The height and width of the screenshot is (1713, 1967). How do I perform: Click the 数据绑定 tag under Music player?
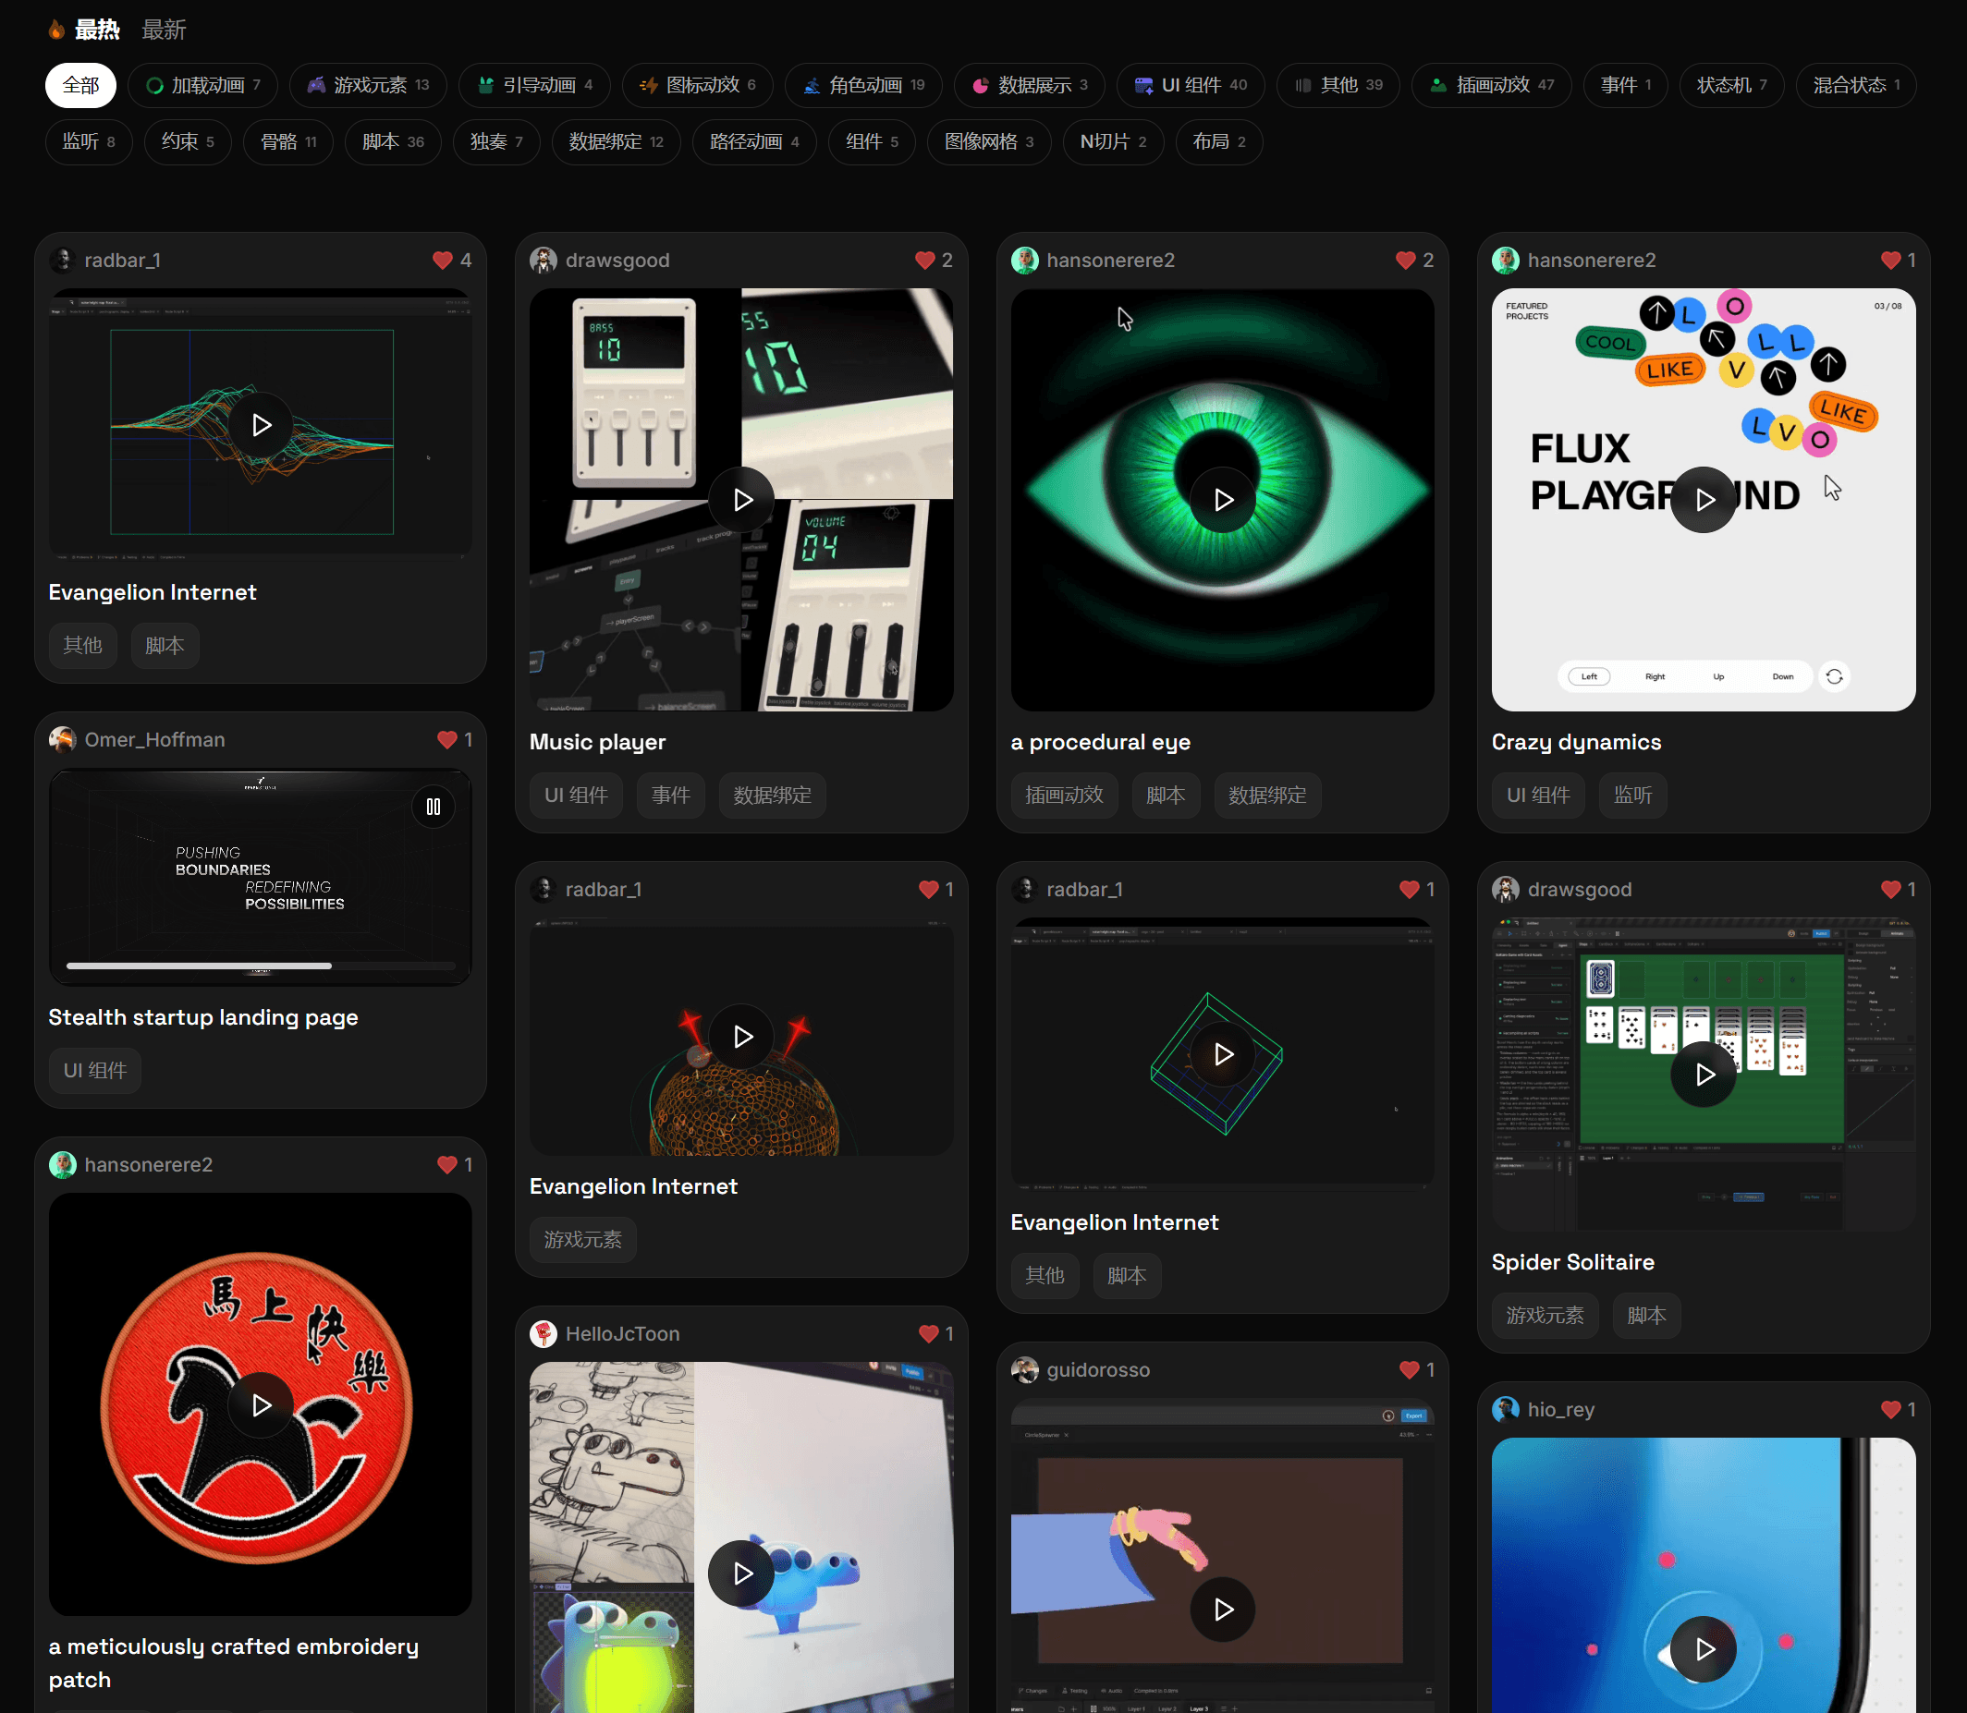(x=772, y=796)
